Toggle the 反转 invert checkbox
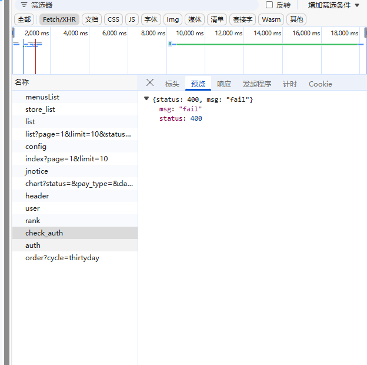 click(269, 5)
